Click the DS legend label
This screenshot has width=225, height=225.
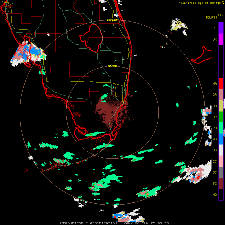pos(214,150)
